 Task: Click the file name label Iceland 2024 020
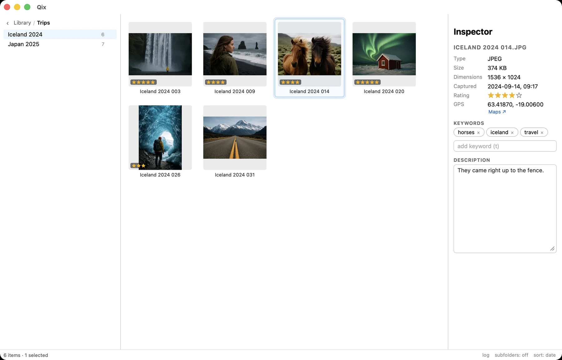coord(384,91)
